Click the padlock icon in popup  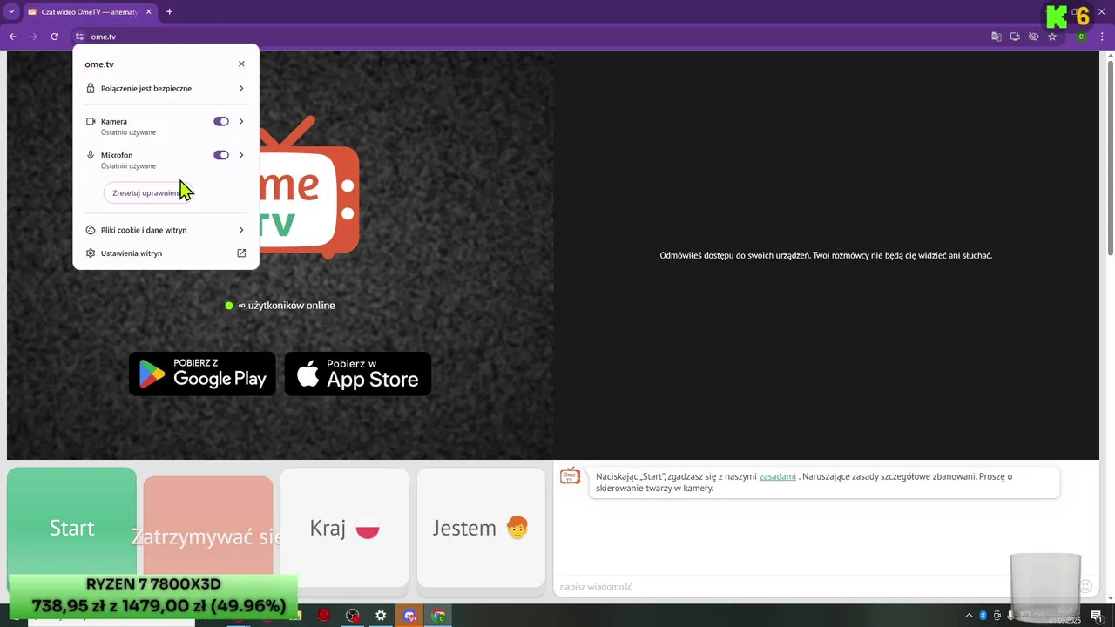tap(91, 88)
